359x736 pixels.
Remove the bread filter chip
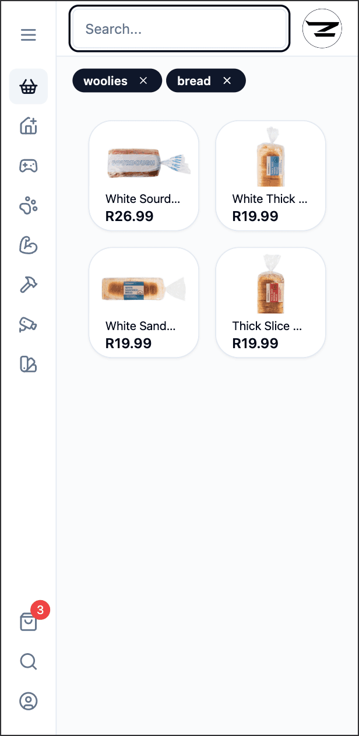227,80
